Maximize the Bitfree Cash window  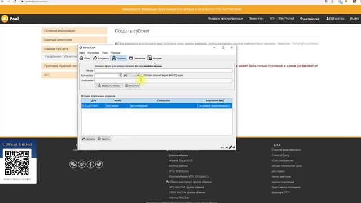tap(223, 47)
